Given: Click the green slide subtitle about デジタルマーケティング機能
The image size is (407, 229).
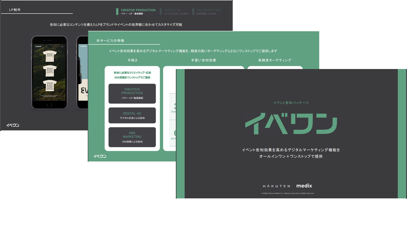Looking at the screenshot, I should 193,51.
